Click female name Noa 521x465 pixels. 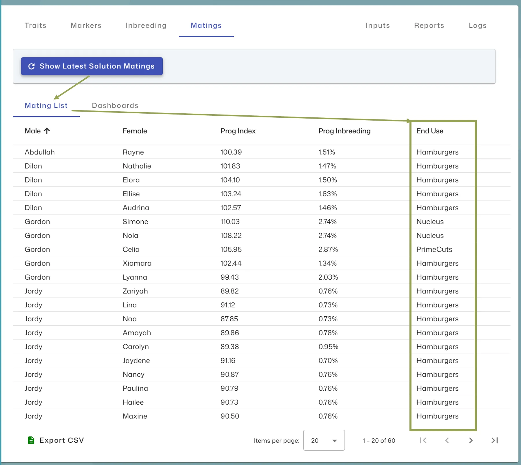[x=129, y=319]
